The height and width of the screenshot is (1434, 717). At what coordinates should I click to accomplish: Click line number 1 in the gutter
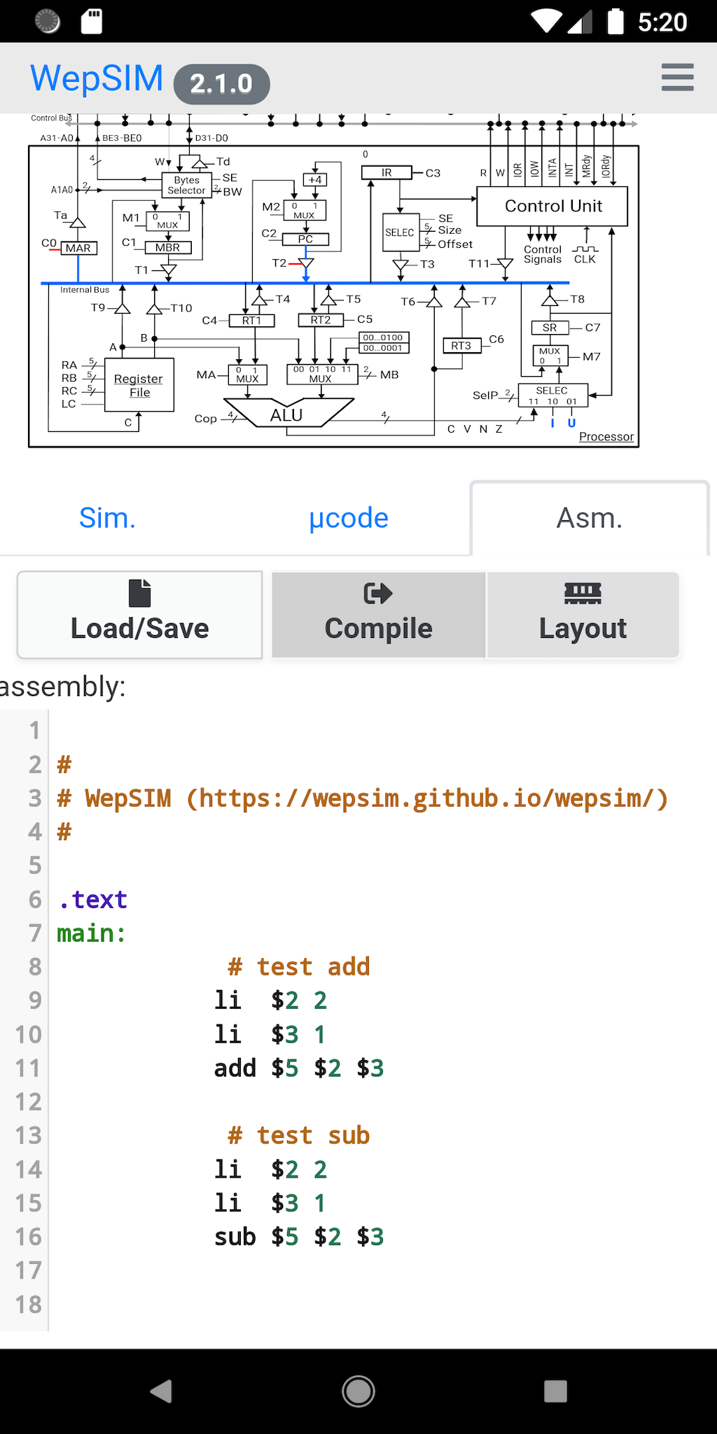click(x=34, y=730)
